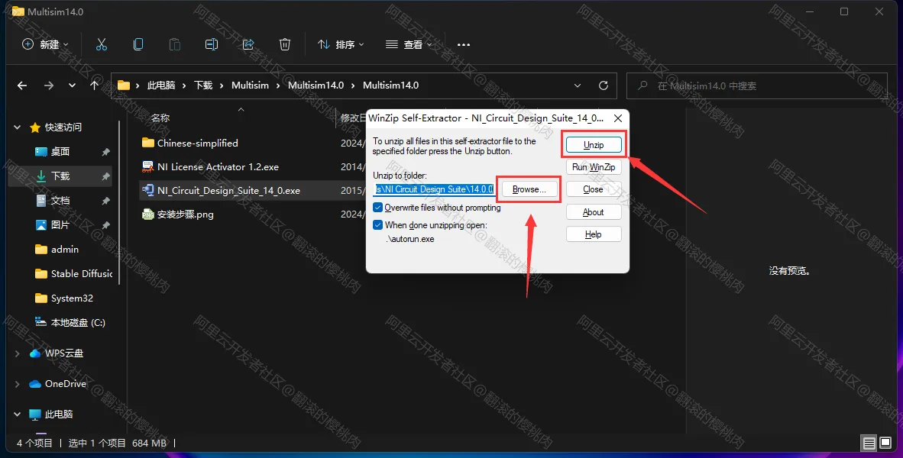Image resolution: width=903 pixels, height=458 pixels.
Task: Close the WinZip Self-Extractor dialog with X
Action: (618, 118)
